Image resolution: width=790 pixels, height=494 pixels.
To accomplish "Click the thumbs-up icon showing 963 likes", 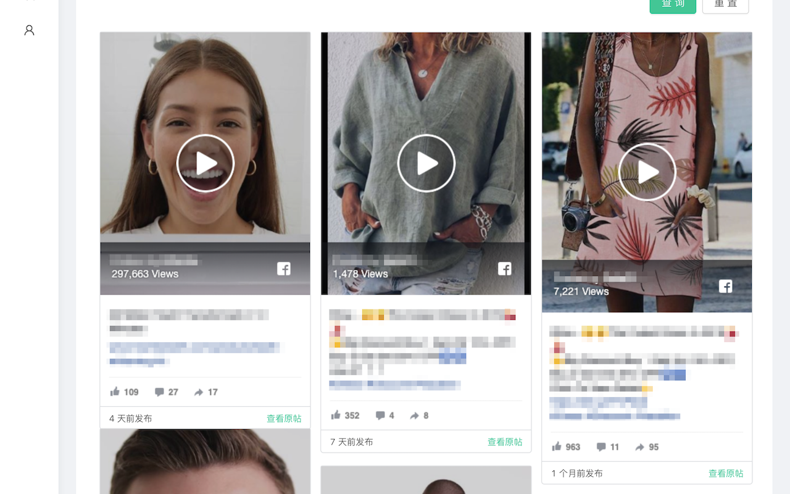I will pyautogui.click(x=557, y=446).
